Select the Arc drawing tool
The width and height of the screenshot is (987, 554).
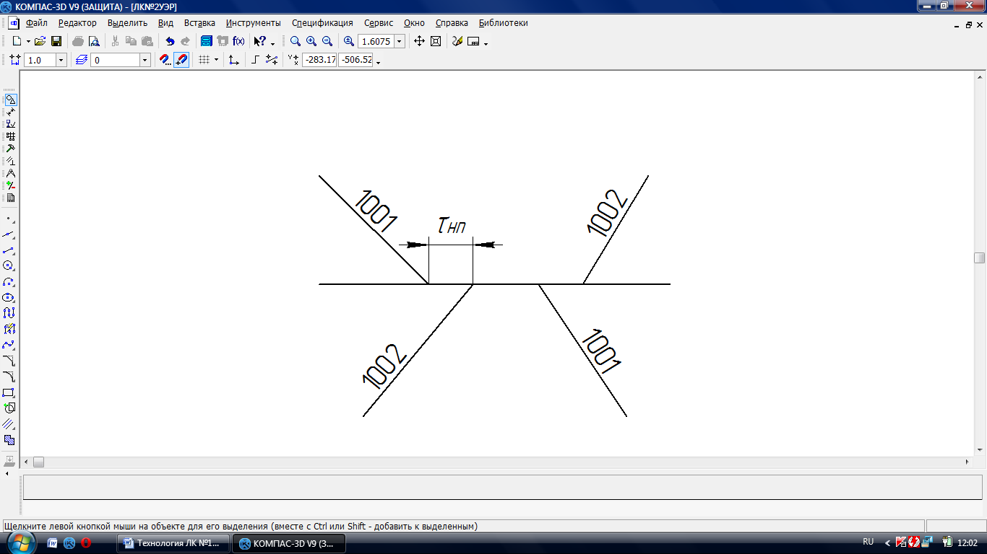pos(9,281)
